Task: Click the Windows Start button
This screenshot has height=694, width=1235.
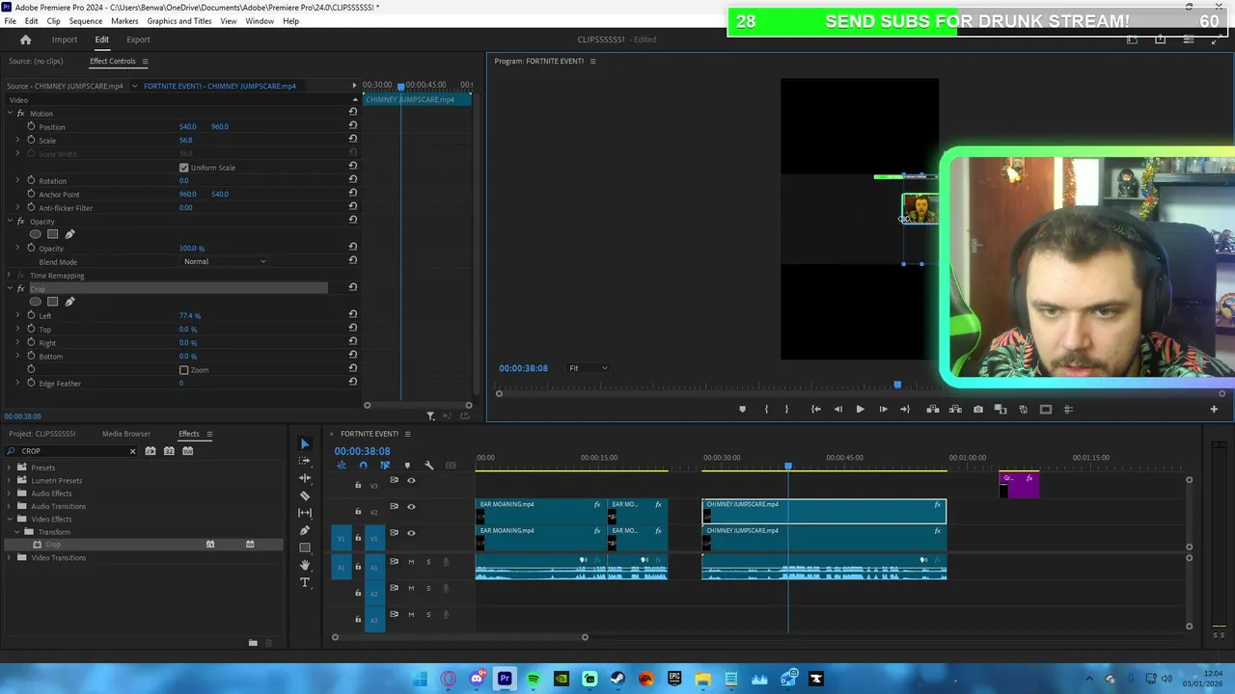Action: point(420,679)
